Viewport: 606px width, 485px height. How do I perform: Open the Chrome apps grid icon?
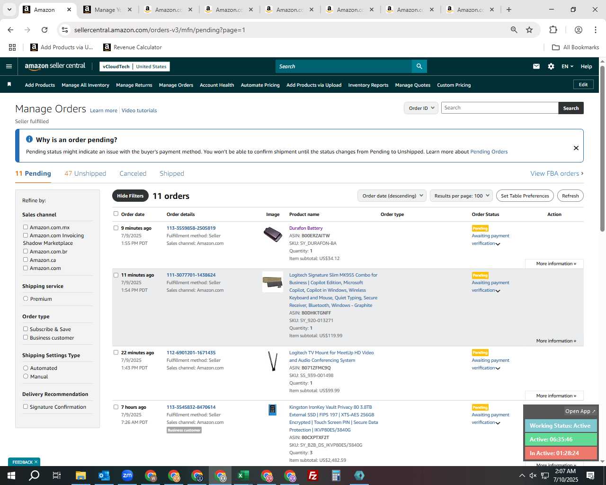click(12, 47)
